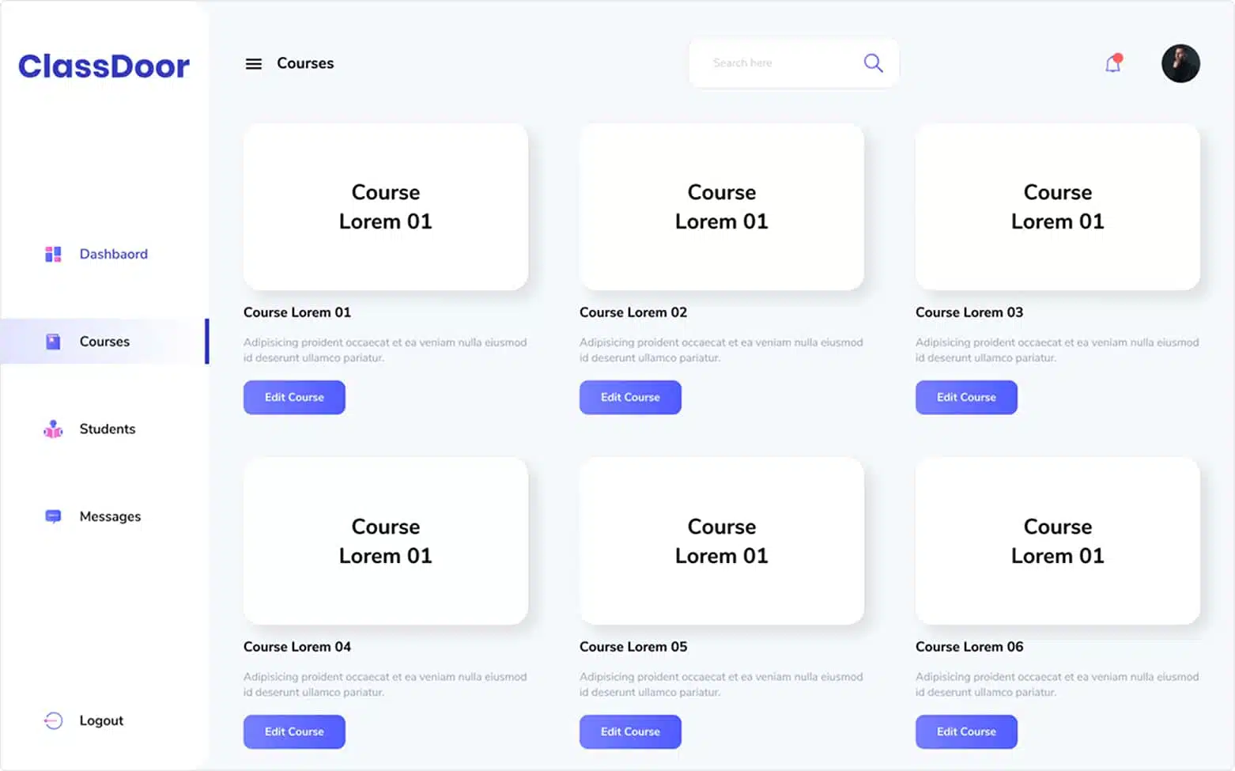
Task: Open Students from the sidebar
Action: click(108, 429)
